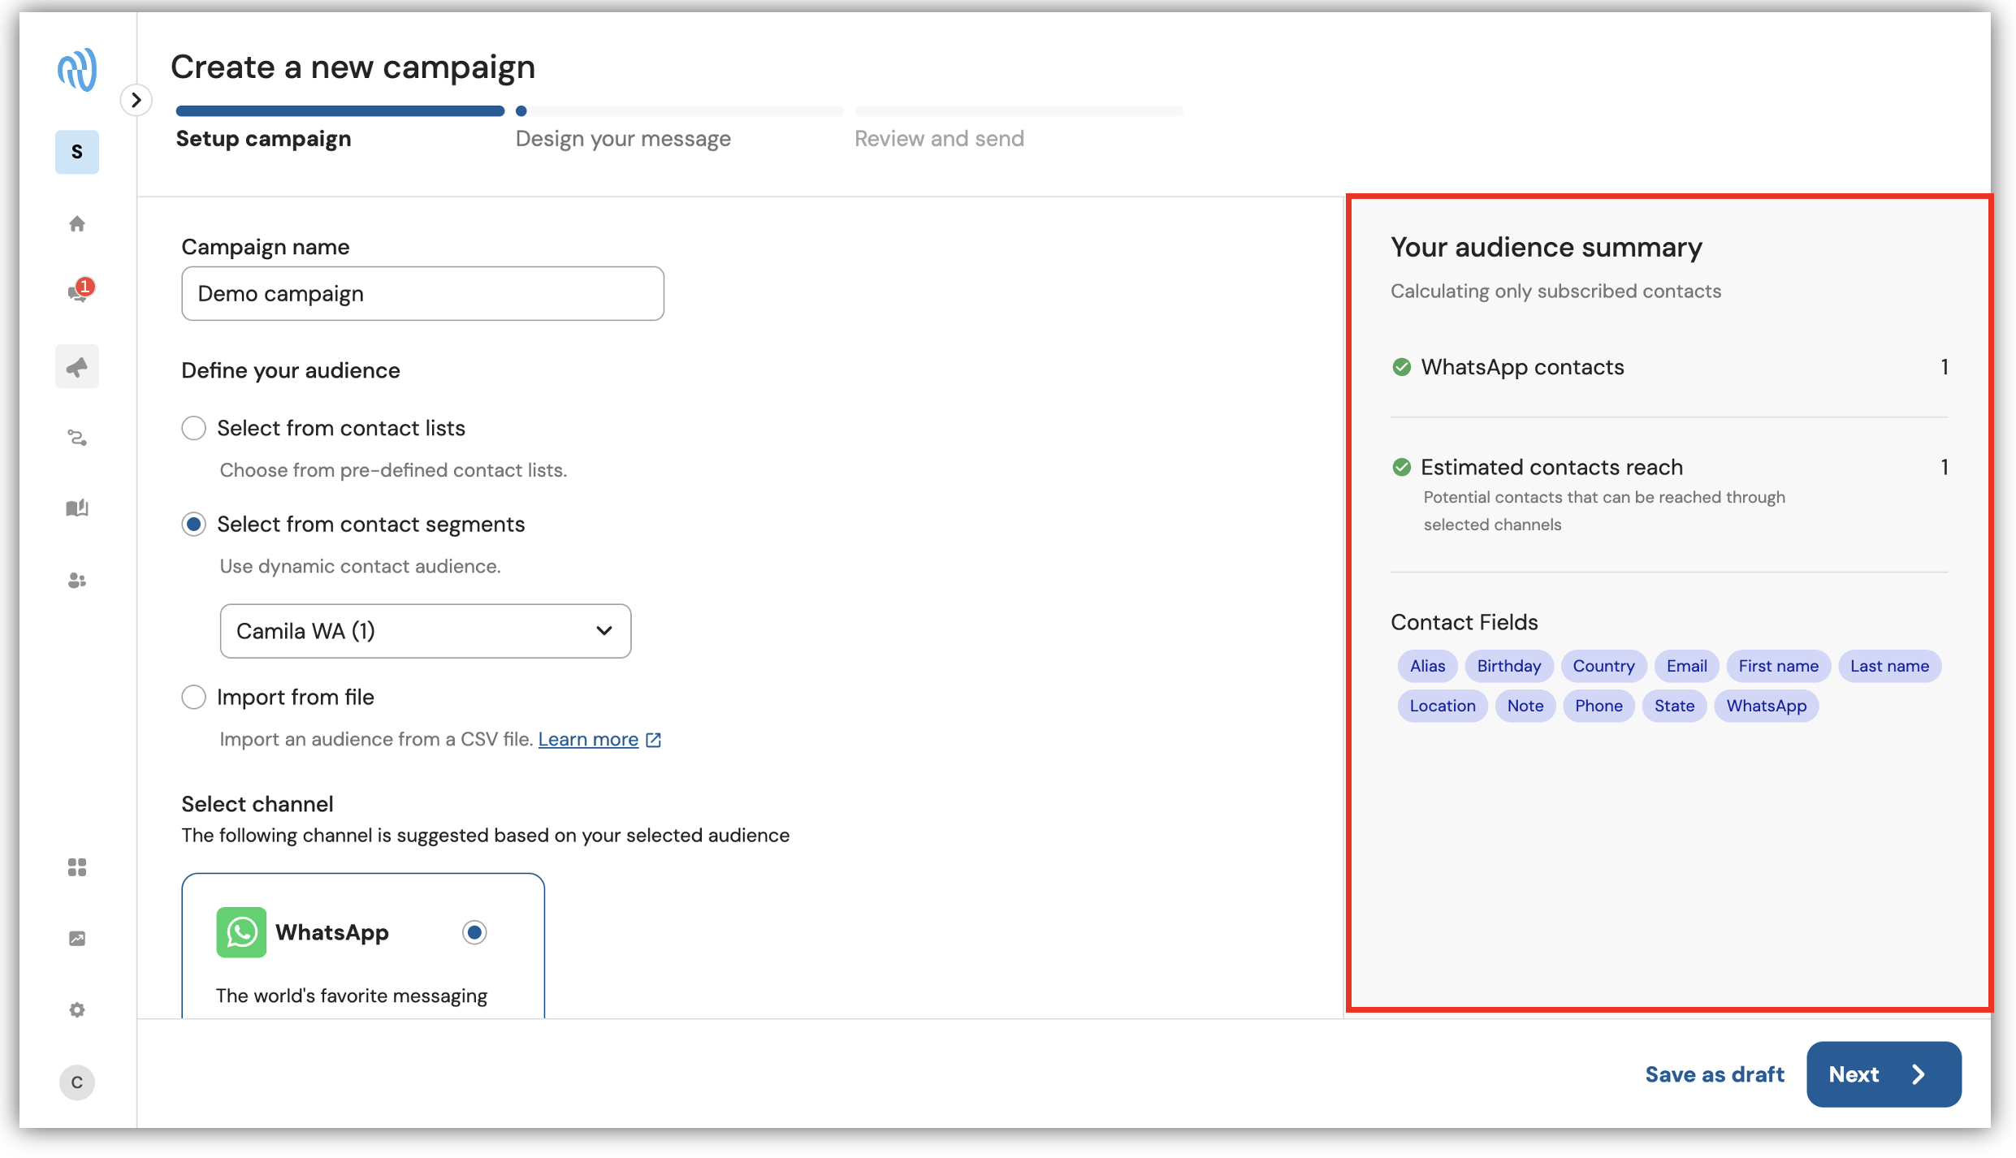Go to the Review and send step
Screen dimensions: 2016x1158
[x=939, y=139]
